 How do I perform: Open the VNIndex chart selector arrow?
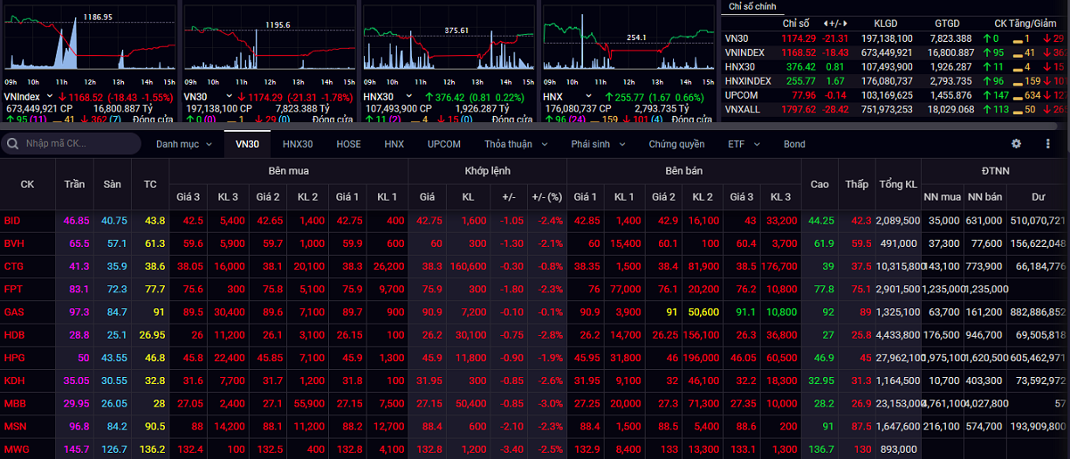click(x=50, y=96)
